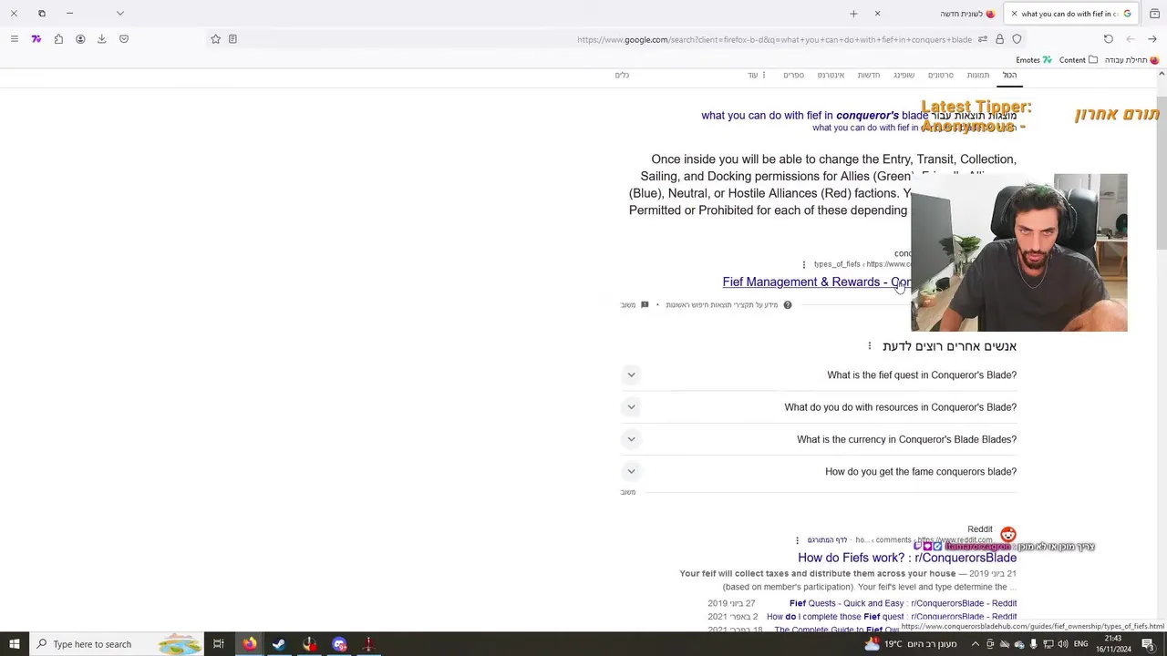Go forward one page with arrow button
The height and width of the screenshot is (656, 1167).
coord(1131,39)
